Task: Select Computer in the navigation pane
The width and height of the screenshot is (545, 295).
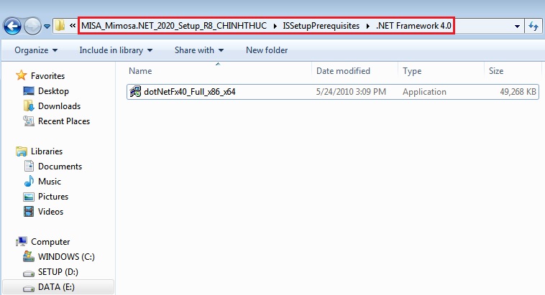Action: (50, 242)
